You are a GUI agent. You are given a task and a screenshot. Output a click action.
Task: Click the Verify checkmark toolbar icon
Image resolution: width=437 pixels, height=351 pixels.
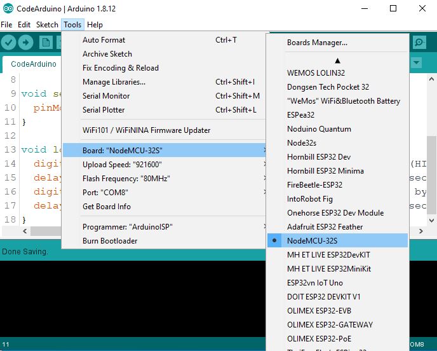click(x=9, y=43)
